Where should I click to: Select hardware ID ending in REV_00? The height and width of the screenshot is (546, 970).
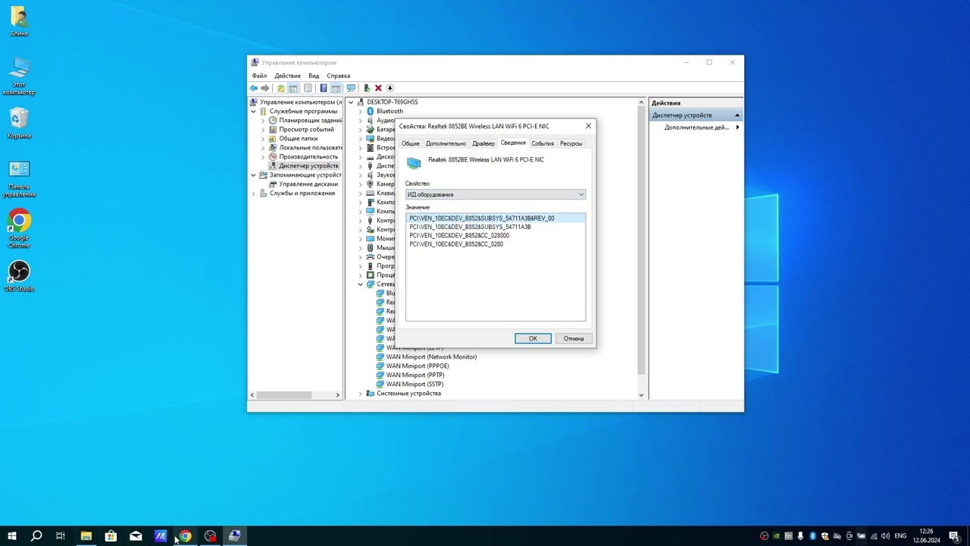(482, 218)
